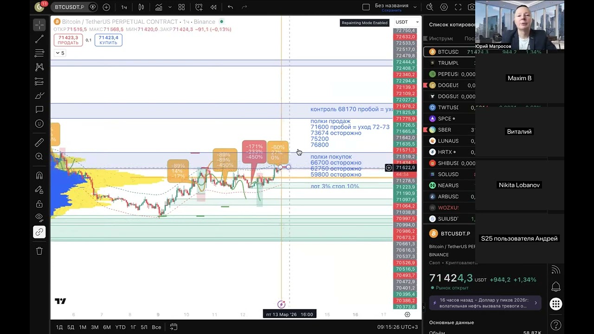Open the 1ч timeframe selector
This screenshot has width=594, height=334.
[124, 7]
